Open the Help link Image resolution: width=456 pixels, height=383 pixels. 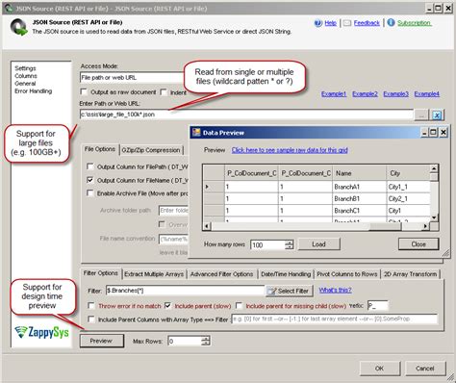[330, 23]
